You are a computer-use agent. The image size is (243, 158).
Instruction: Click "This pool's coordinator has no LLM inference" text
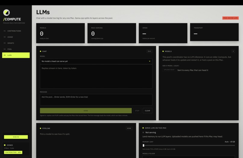197,58
